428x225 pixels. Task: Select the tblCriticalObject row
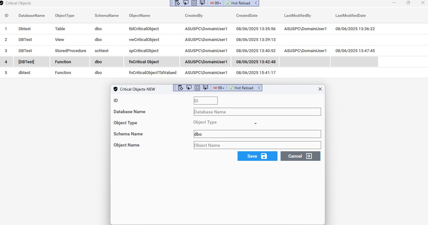tap(144, 29)
